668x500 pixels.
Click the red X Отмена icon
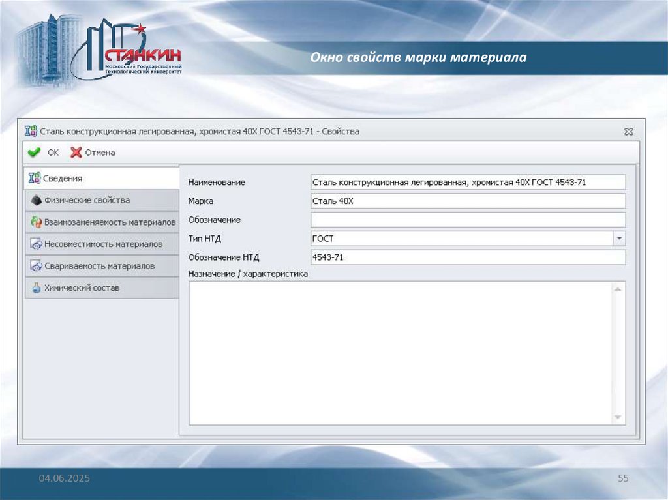pos(76,153)
